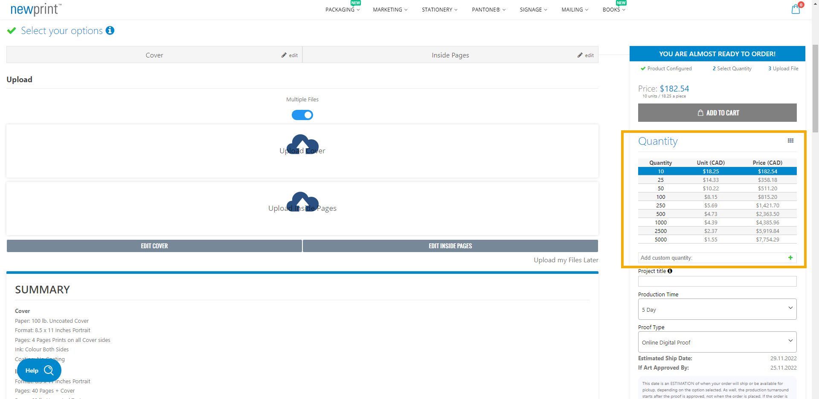The image size is (819, 399).
Task: Click the Project title info icon
Action: [670, 271]
